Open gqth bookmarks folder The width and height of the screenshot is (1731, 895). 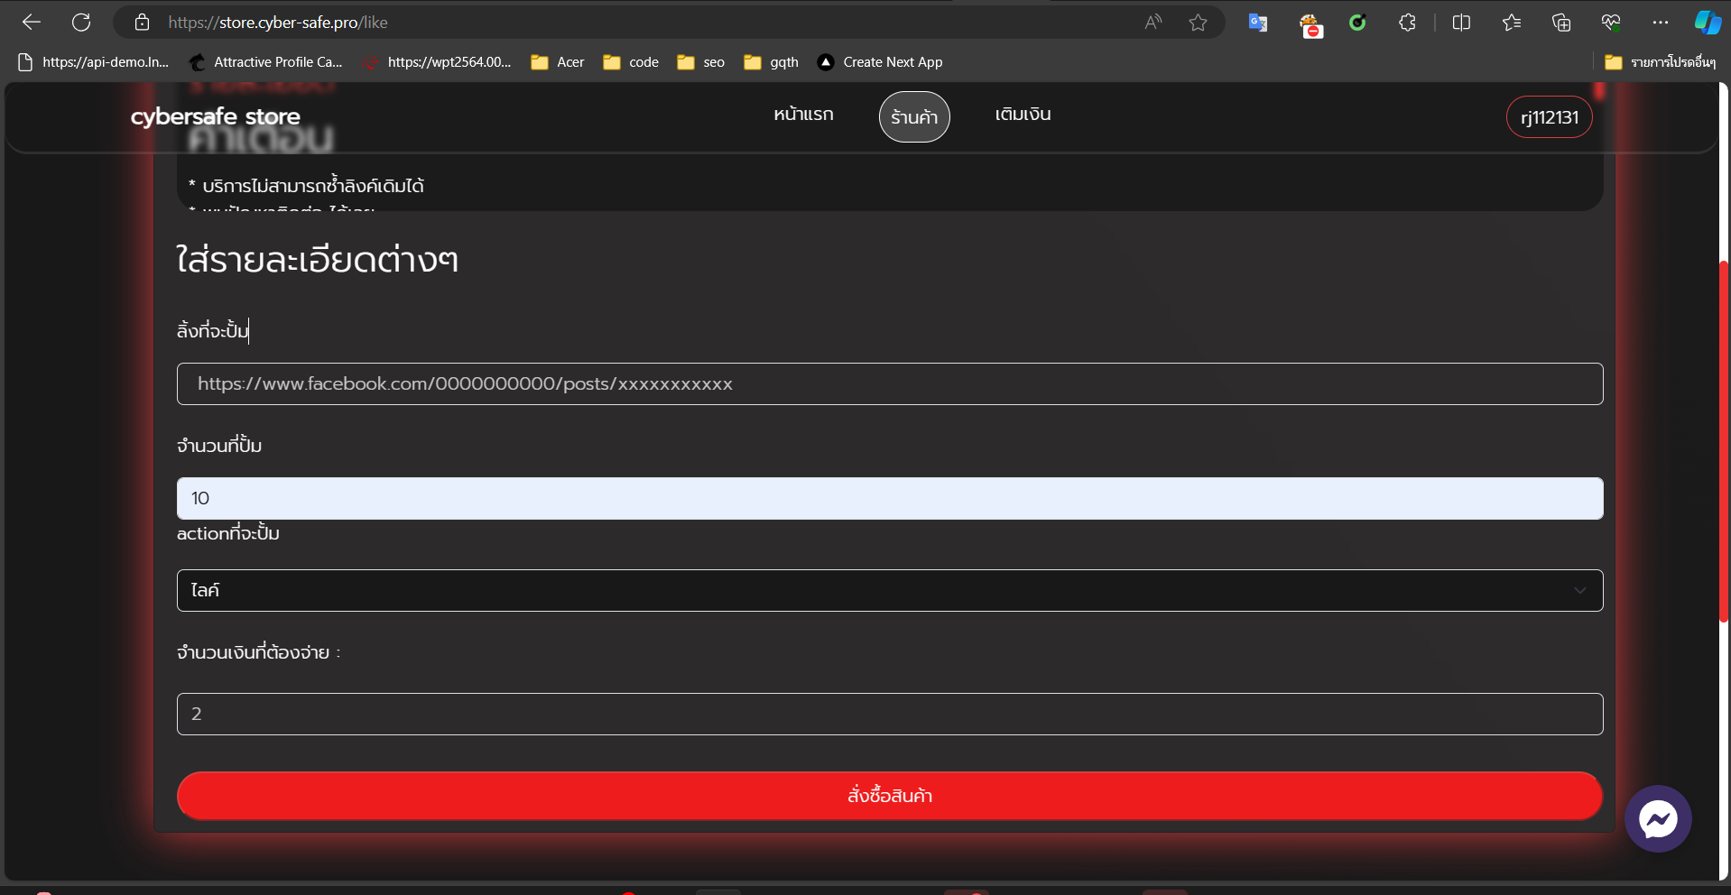772,62
